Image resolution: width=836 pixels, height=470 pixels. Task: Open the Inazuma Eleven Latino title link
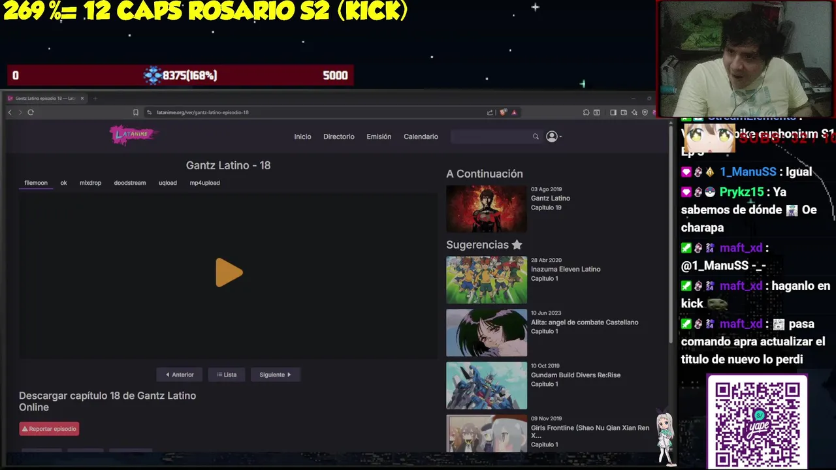click(x=566, y=269)
